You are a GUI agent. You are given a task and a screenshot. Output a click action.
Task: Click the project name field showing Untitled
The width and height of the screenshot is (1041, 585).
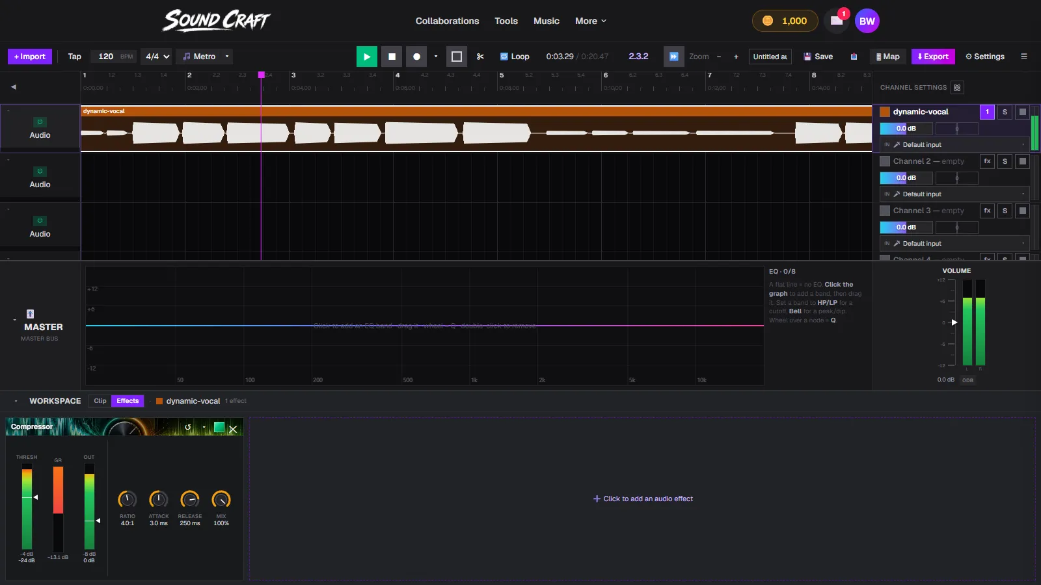(770, 57)
